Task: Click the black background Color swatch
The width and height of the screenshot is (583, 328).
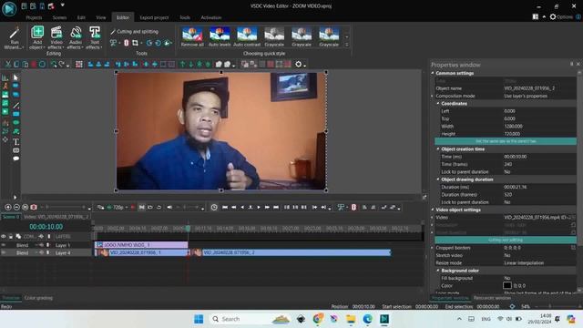Action: pyautogui.click(x=507, y=285)
